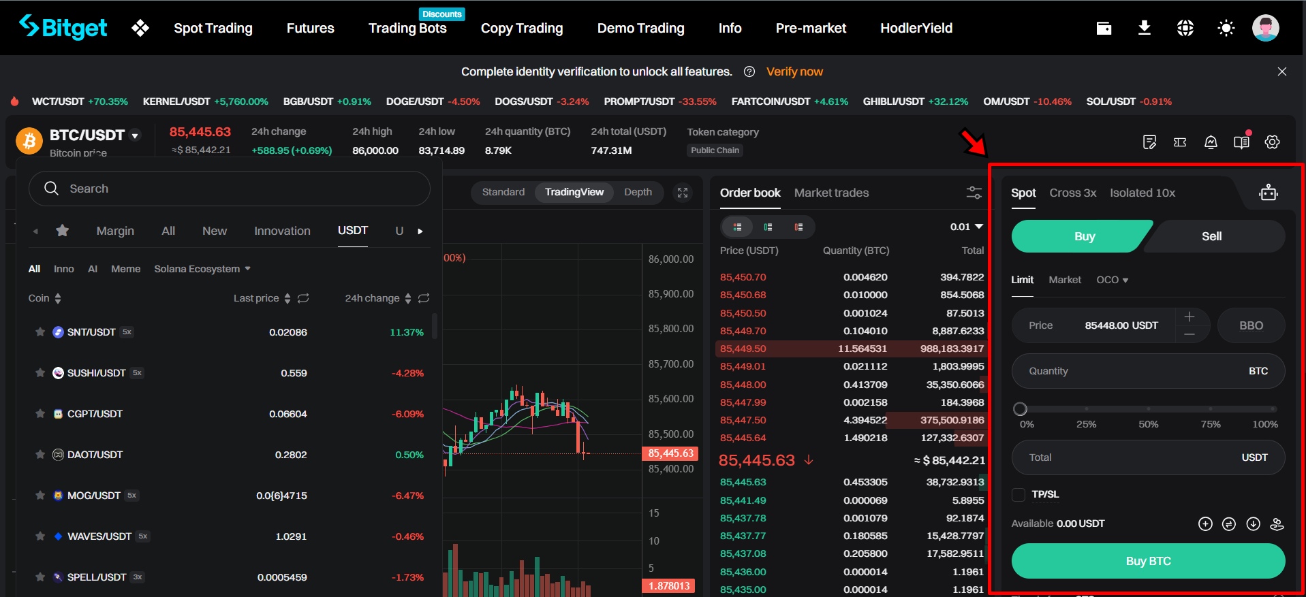Open the price alert bell icon
This screenshot has height=597, width=1306.
(1211, 142)
